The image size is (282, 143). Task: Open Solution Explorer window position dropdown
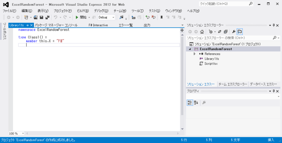point(270,25)
